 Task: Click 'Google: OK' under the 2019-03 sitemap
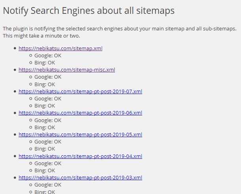48,185
